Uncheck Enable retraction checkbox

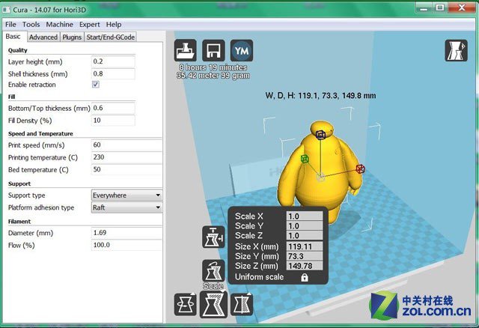(x=96, y=85)
